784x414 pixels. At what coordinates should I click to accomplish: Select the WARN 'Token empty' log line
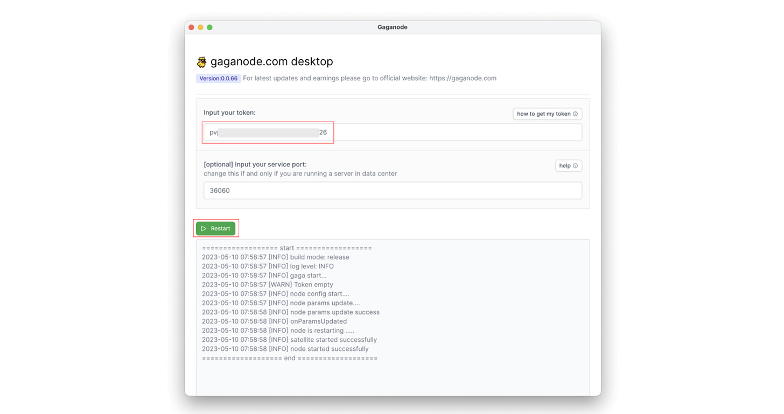click(268, 285)
